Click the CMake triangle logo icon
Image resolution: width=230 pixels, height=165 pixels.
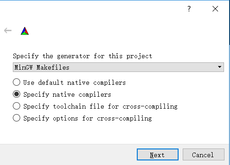coord(25,31)
